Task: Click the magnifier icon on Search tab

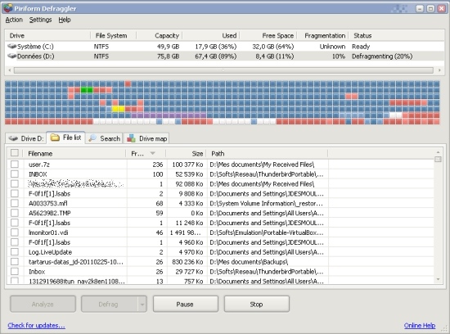Action: (x=92, y=138)
